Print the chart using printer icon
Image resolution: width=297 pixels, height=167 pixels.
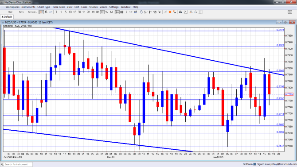[180, 12]
